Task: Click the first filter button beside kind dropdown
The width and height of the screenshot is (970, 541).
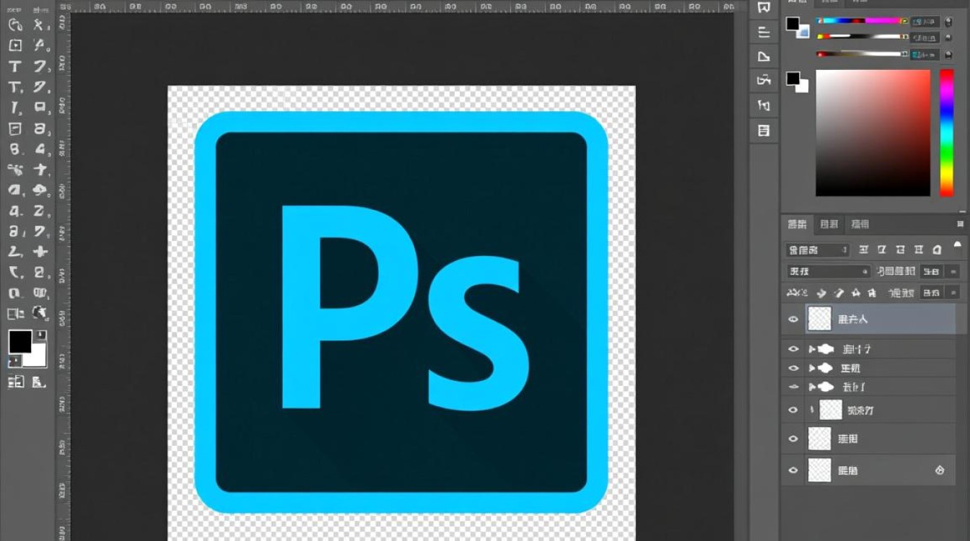Action: [863, 250]
